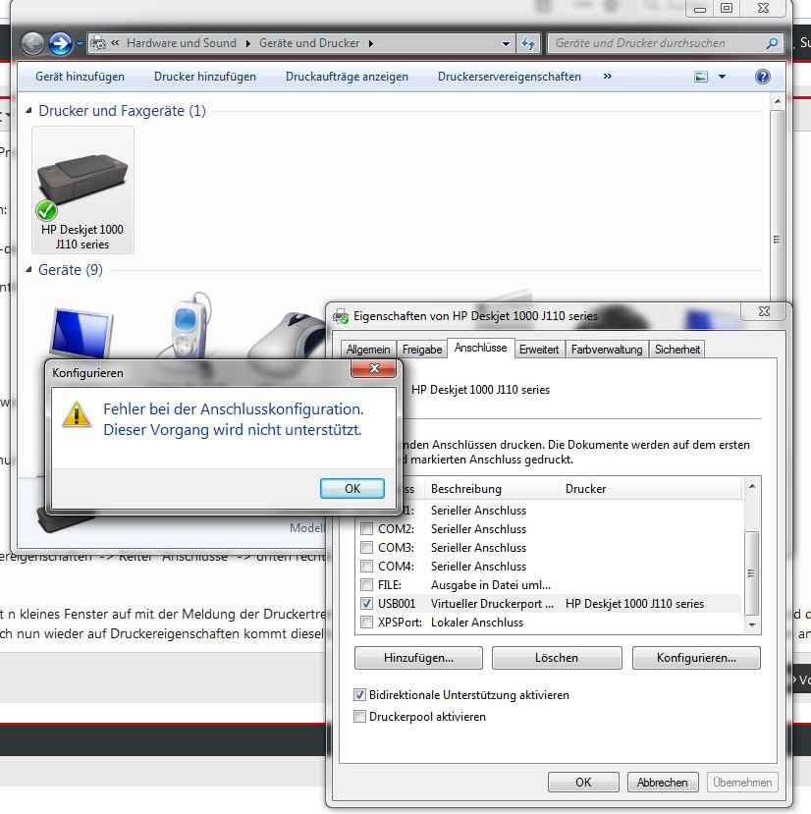Click OK in the printer properties dialog
This screenshot has width=811, height=814.
click(583, 782)
